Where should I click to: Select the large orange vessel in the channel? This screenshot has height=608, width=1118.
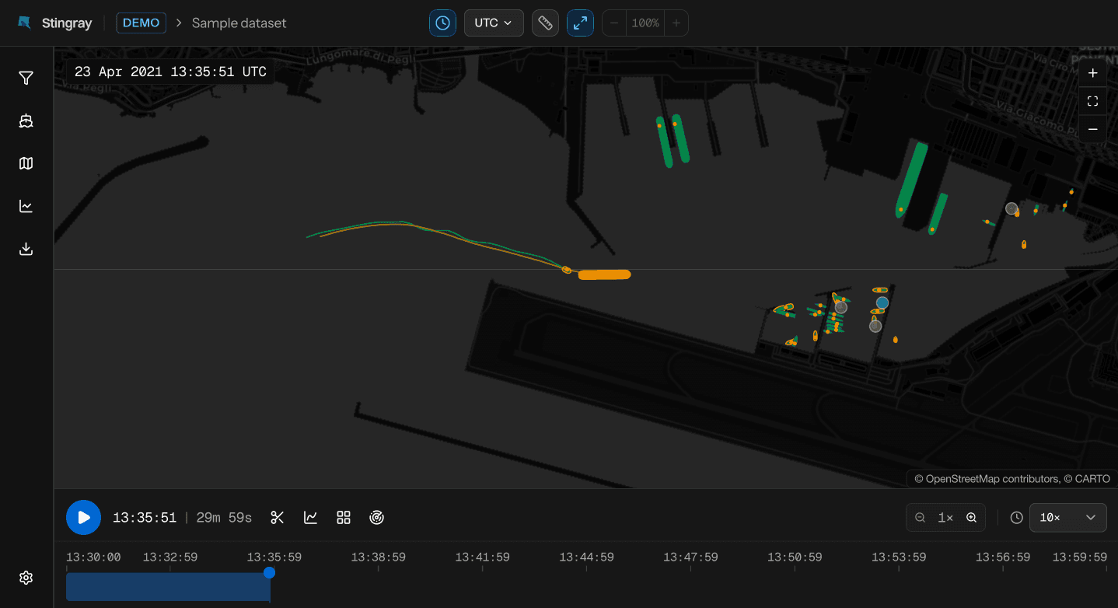(x=604, y=274)
